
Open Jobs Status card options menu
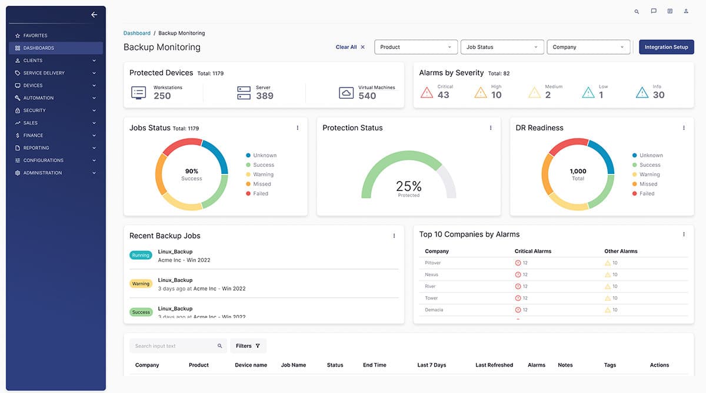pyautogui.click(x=298, y=127)
